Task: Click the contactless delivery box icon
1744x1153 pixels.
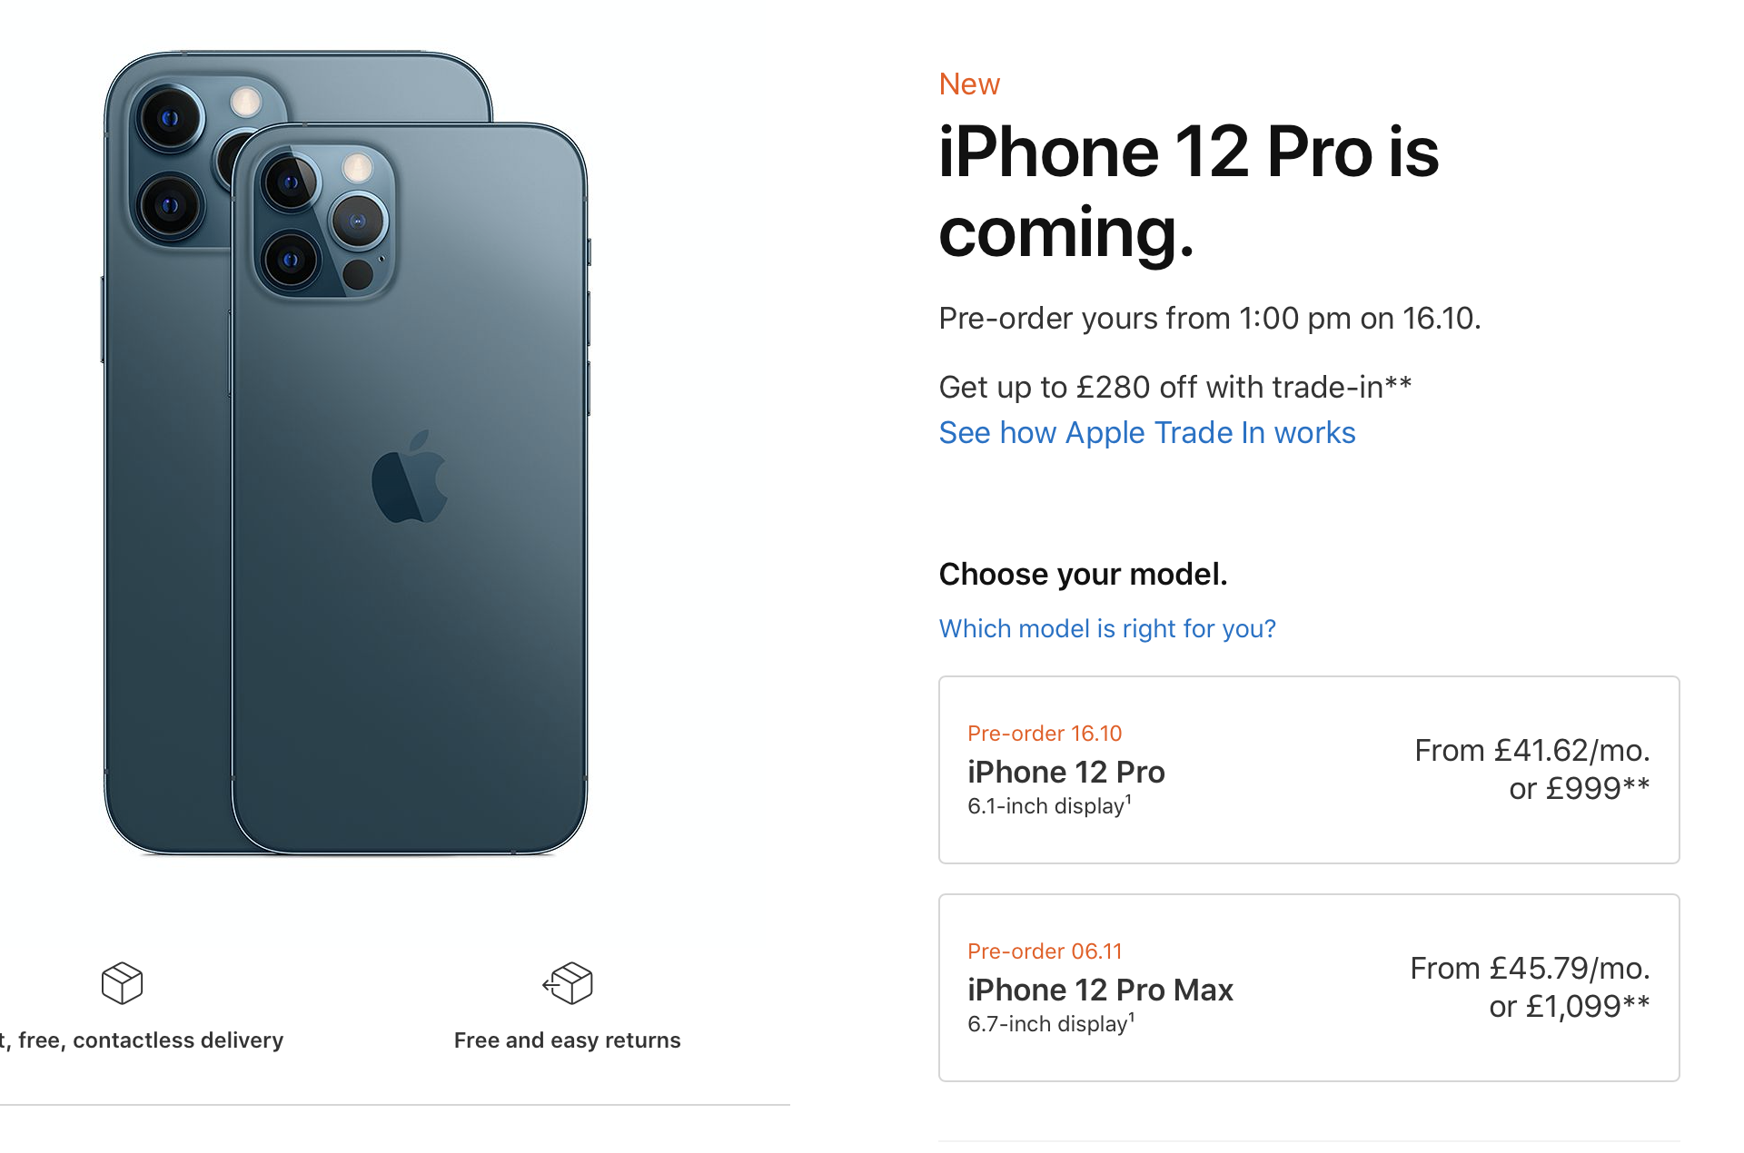Action: tap(122, 983)
